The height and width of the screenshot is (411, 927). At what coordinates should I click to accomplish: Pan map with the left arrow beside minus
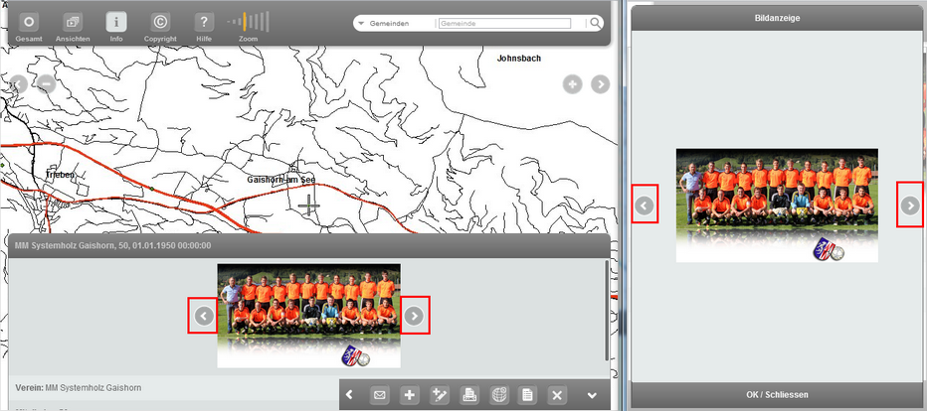(18, 84)
